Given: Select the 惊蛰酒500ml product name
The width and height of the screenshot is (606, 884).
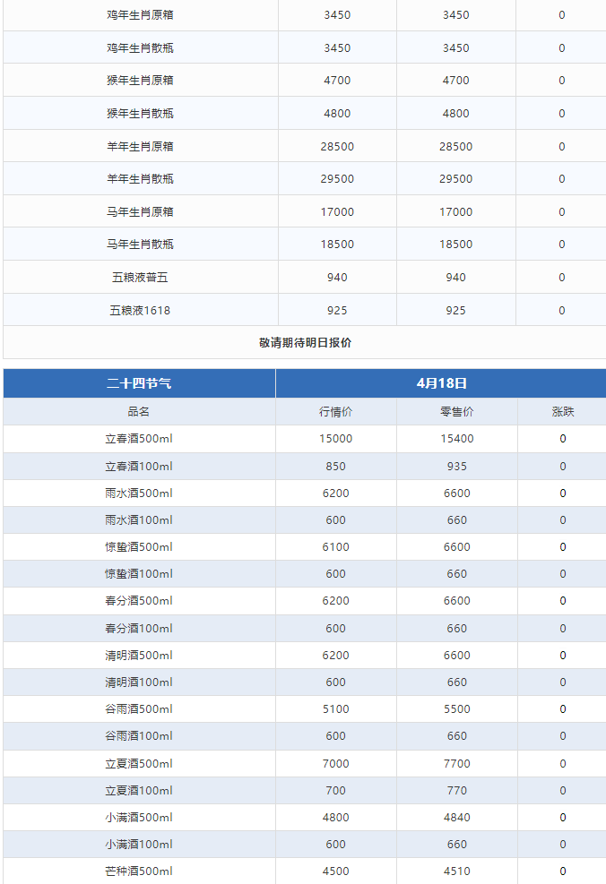Looking at the screenshot, I should pyautogui.click(x=139, y=547).
